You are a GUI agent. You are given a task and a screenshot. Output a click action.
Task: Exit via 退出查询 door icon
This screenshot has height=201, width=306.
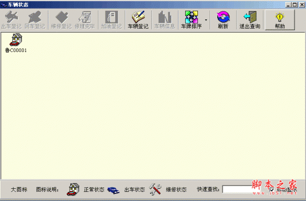(x=250, y=20)
